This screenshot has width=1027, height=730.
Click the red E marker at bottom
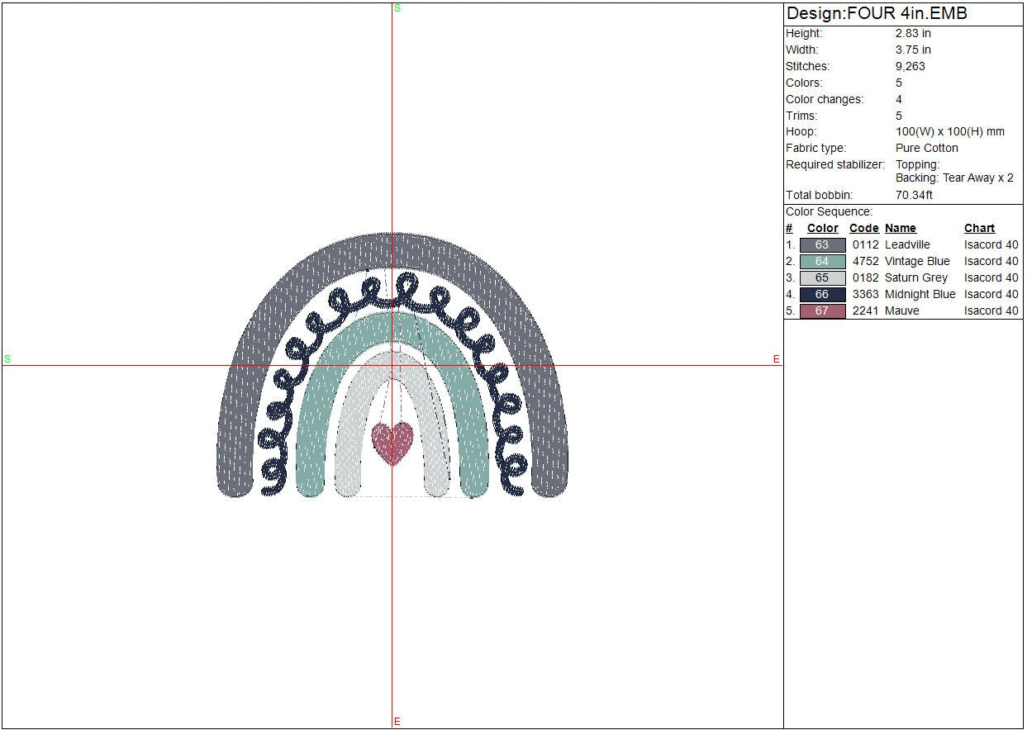(397, 722)
